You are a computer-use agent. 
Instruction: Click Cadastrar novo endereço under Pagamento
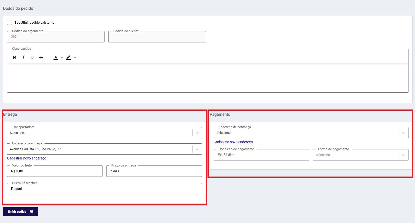(x=233, y=142)
